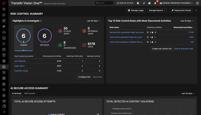
Task: Click the help question mark icon
Action: [x=149, y=3]
